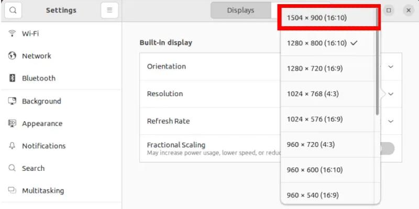The height and width of the screenshot is (209, 419).
Task: Click the Wi-Fi icon in sidebar
Action: [x=12, y=33]
